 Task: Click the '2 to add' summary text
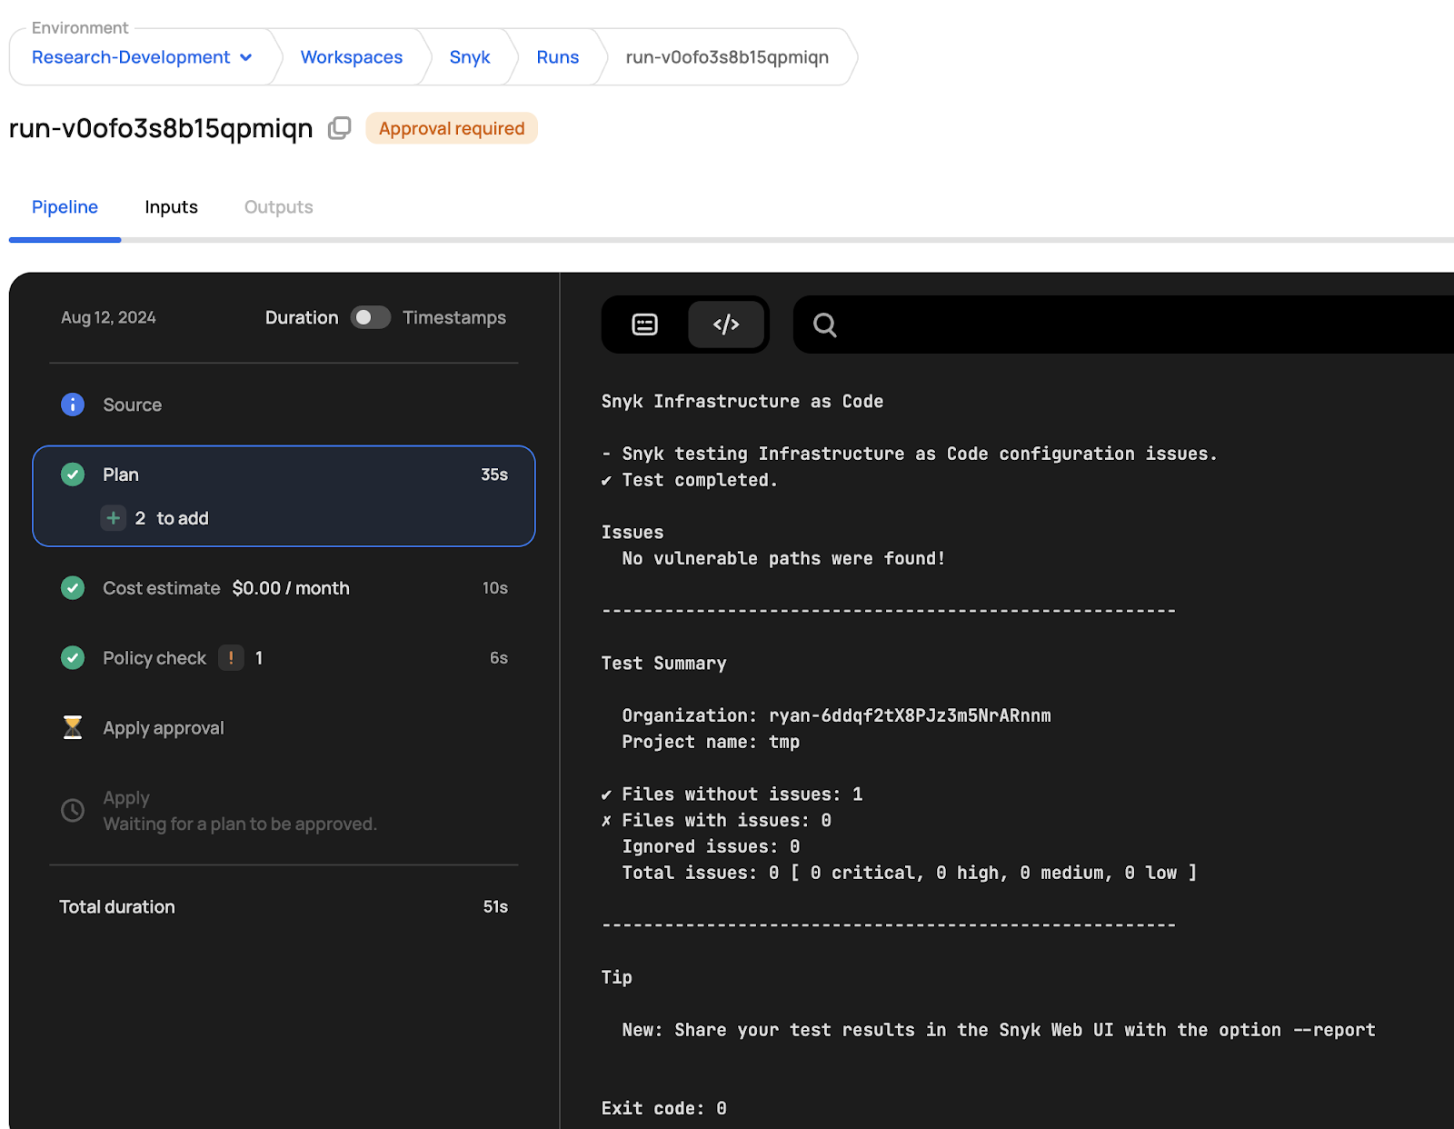coord(172,518)
